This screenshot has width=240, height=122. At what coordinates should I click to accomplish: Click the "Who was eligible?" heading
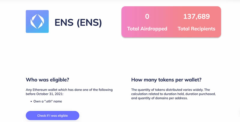click(47, 80)
